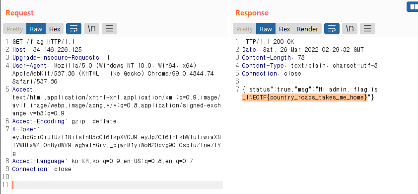This screenshot has width=418, height=194.
Task: Open Hex tab in Response pane
Action: [284, 29]
